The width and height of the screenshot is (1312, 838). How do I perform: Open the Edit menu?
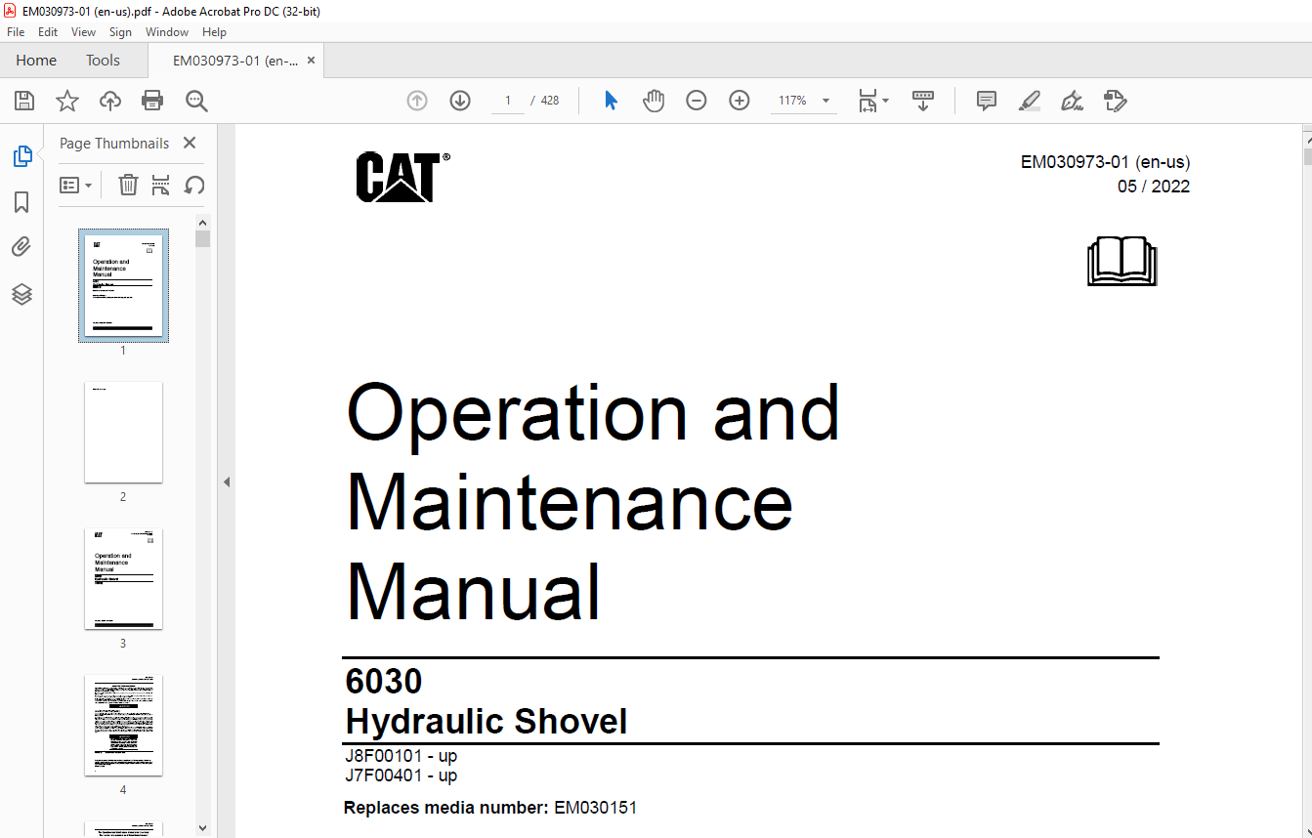point(48,32)
